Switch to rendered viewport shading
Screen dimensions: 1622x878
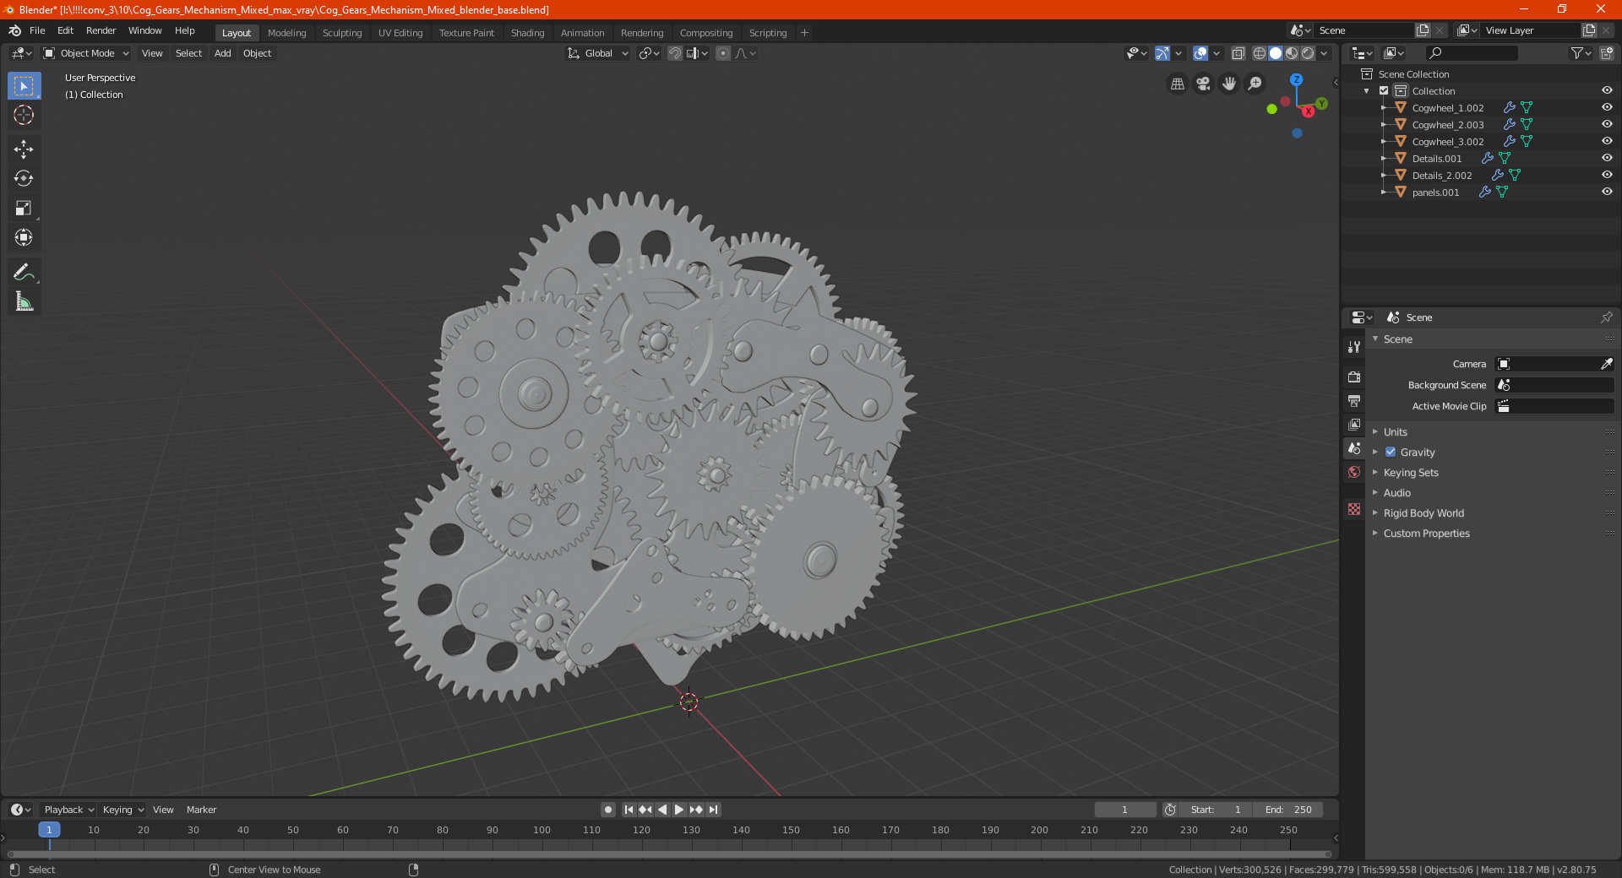(1308, 53)
